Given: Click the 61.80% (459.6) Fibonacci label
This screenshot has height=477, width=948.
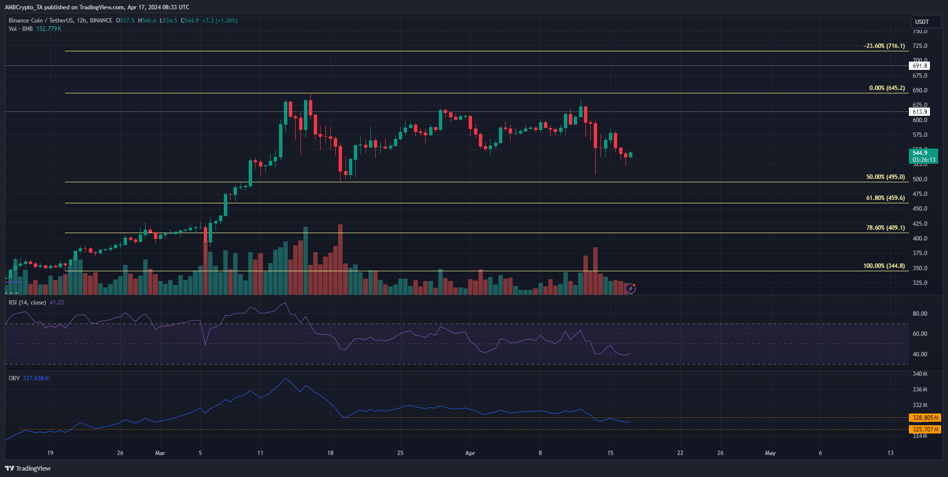Looking at the screenshot, I should [885, 198].
